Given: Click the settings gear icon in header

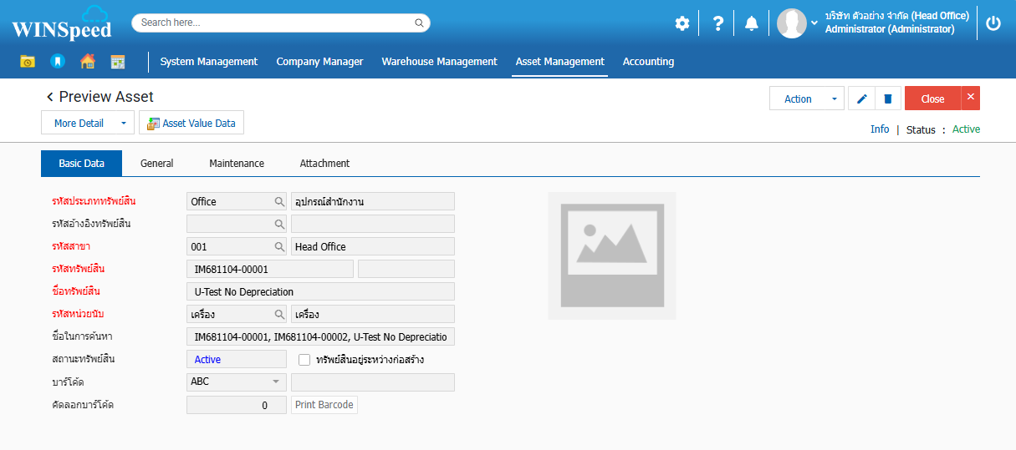Looking at the screenshot, I should click(682, 23).
